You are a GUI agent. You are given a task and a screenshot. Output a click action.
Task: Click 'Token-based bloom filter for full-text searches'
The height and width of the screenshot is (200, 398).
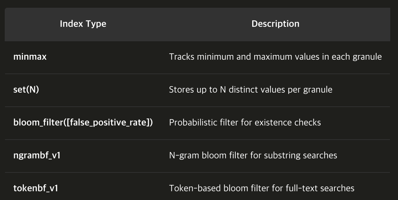click(x=262, y=188)
